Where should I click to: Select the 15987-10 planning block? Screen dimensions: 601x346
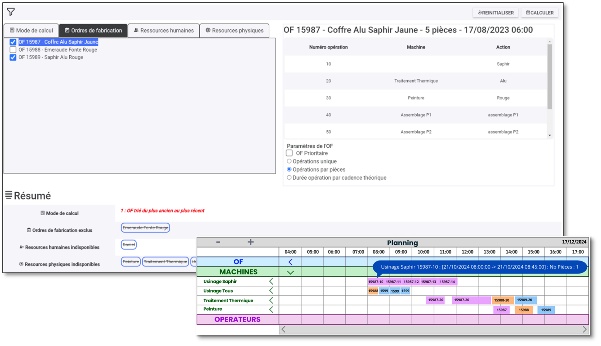coord(376,282)
